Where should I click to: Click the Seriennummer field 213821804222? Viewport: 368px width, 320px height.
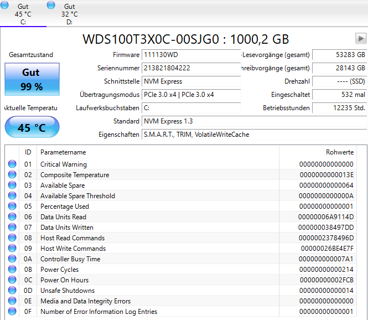(191, 68)
